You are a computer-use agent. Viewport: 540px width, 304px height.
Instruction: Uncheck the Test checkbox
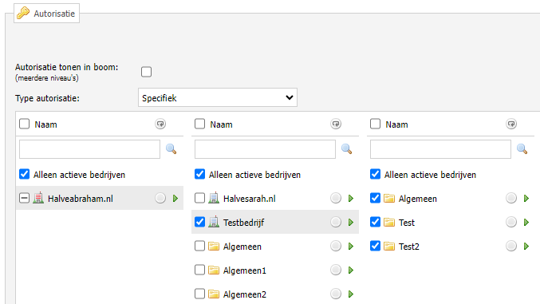376,222
